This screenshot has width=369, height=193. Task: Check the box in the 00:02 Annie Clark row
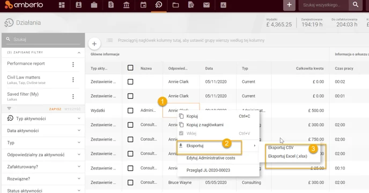[x=130, y=82]
